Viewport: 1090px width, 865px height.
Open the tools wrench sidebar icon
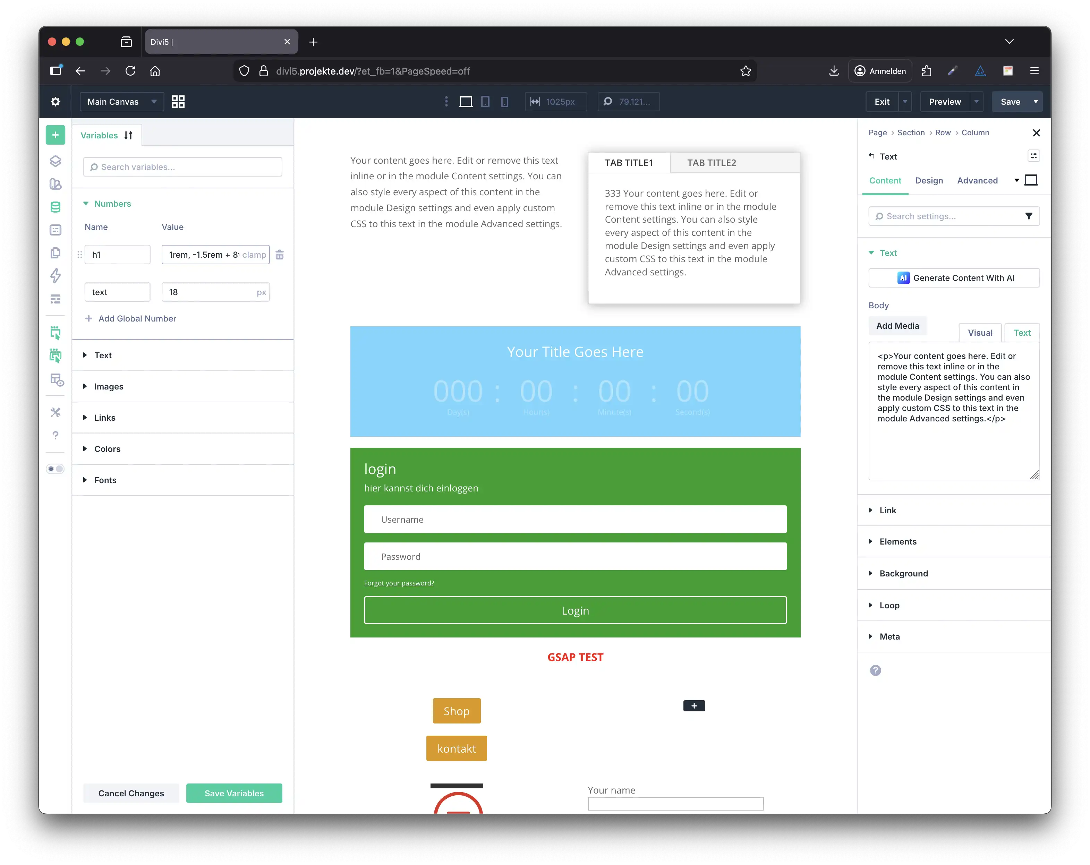click(x=56, y=412)
